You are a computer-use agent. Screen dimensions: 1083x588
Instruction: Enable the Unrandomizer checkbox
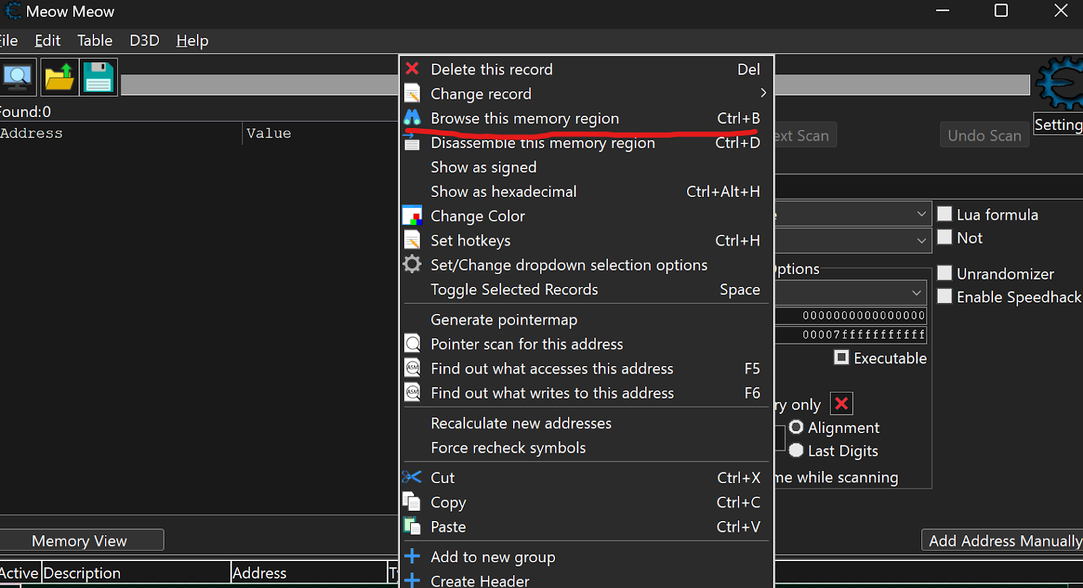(944, 273)
